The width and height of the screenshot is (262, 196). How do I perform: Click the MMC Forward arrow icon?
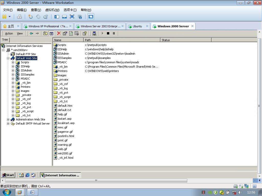(x=37, y=33)
